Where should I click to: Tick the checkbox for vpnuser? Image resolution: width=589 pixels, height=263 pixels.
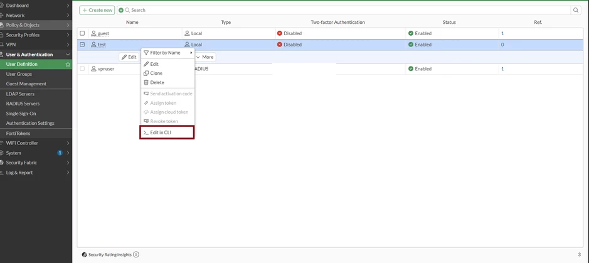82,69
